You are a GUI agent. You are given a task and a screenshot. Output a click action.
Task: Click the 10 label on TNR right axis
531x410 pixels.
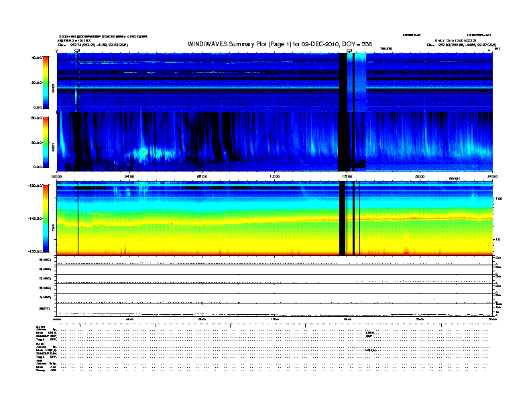[498, 240]
